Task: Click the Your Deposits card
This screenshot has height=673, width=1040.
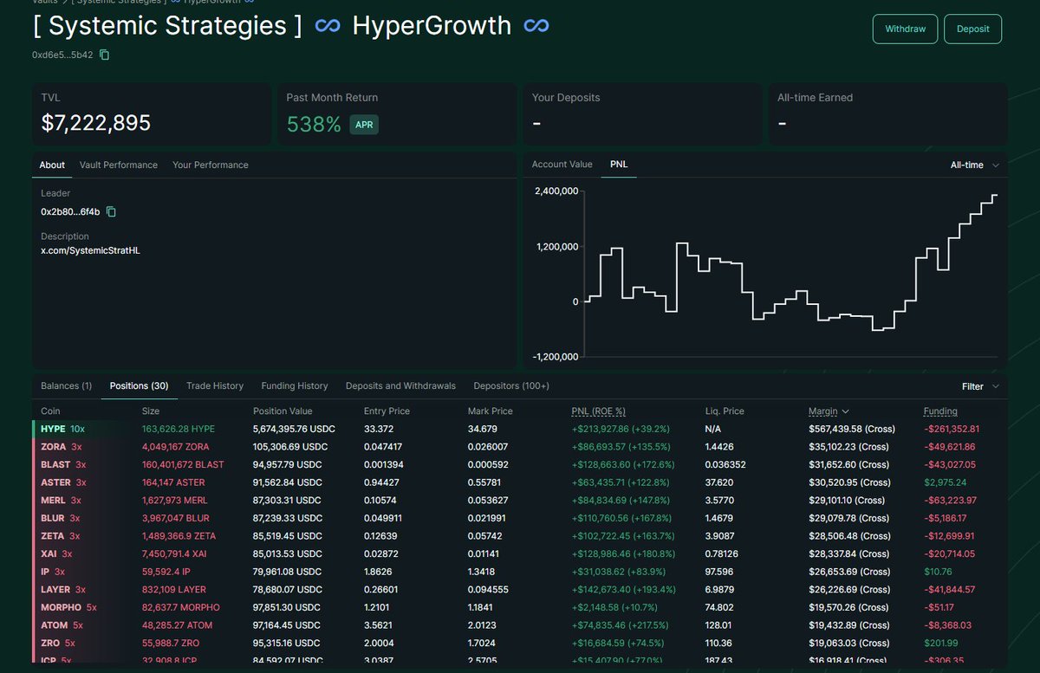Action: click(x=642, y=113)
